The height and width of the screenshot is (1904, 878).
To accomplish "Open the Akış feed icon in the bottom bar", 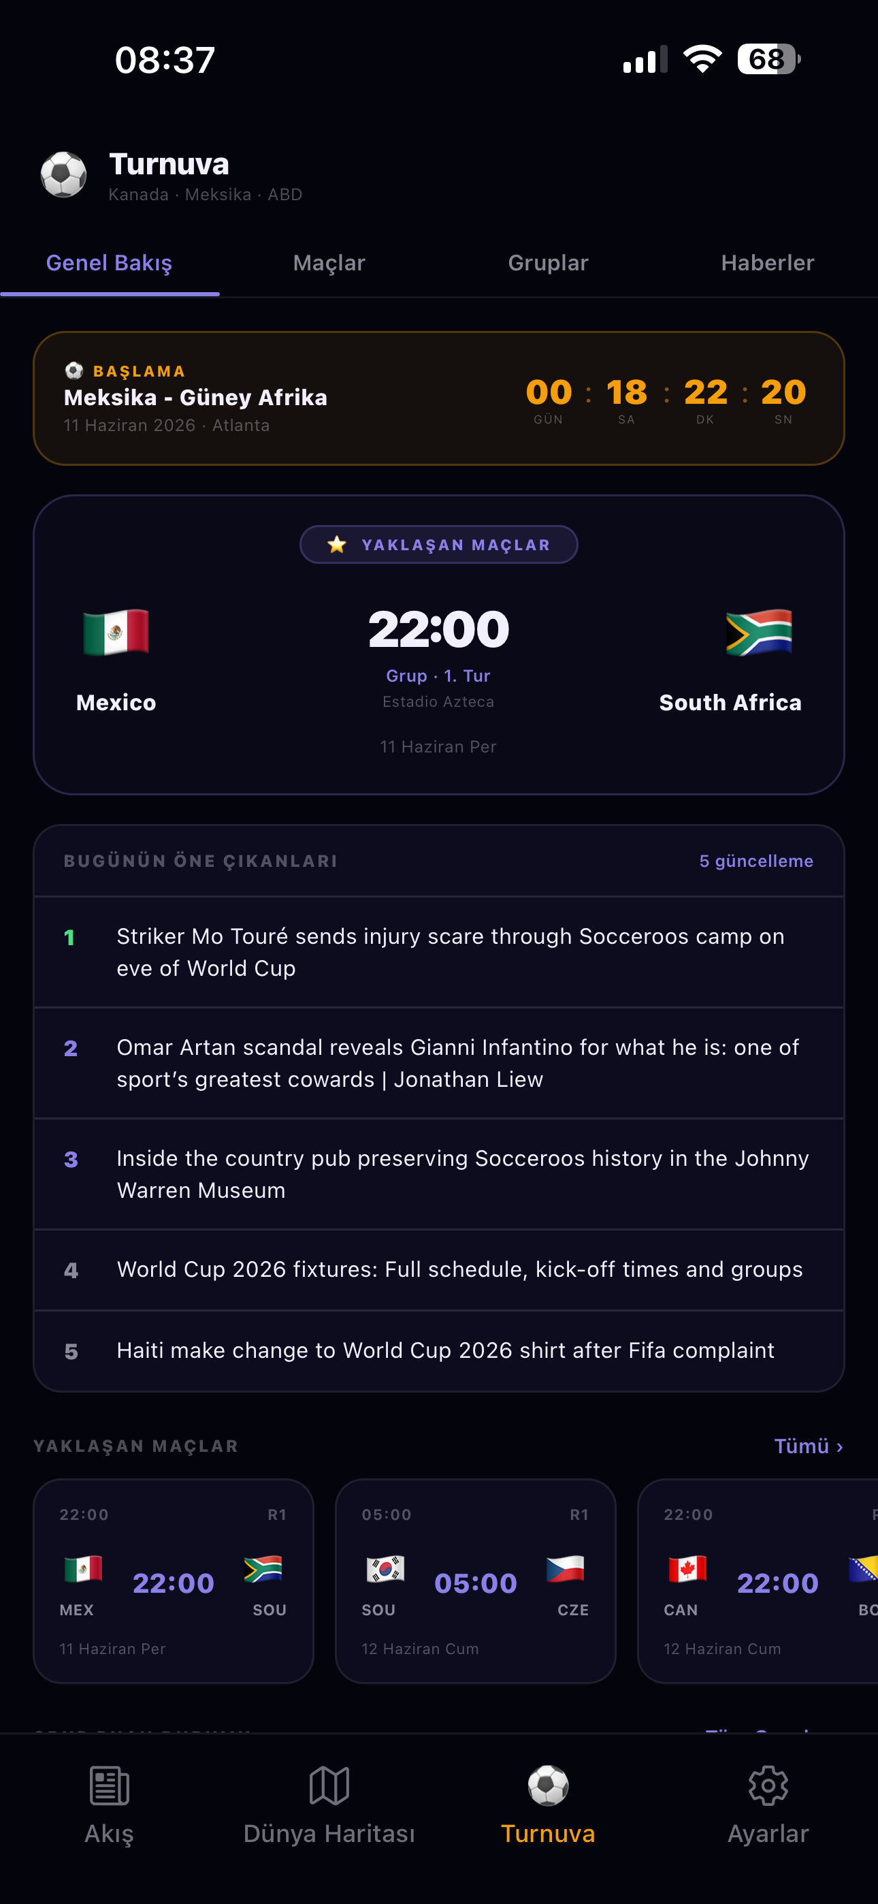I will pyautogui.click(x=109, y=1786).
